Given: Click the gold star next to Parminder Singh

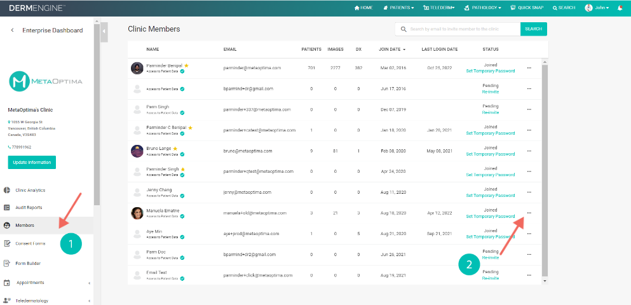Looking at the screenshot, I should coord(183,169).
